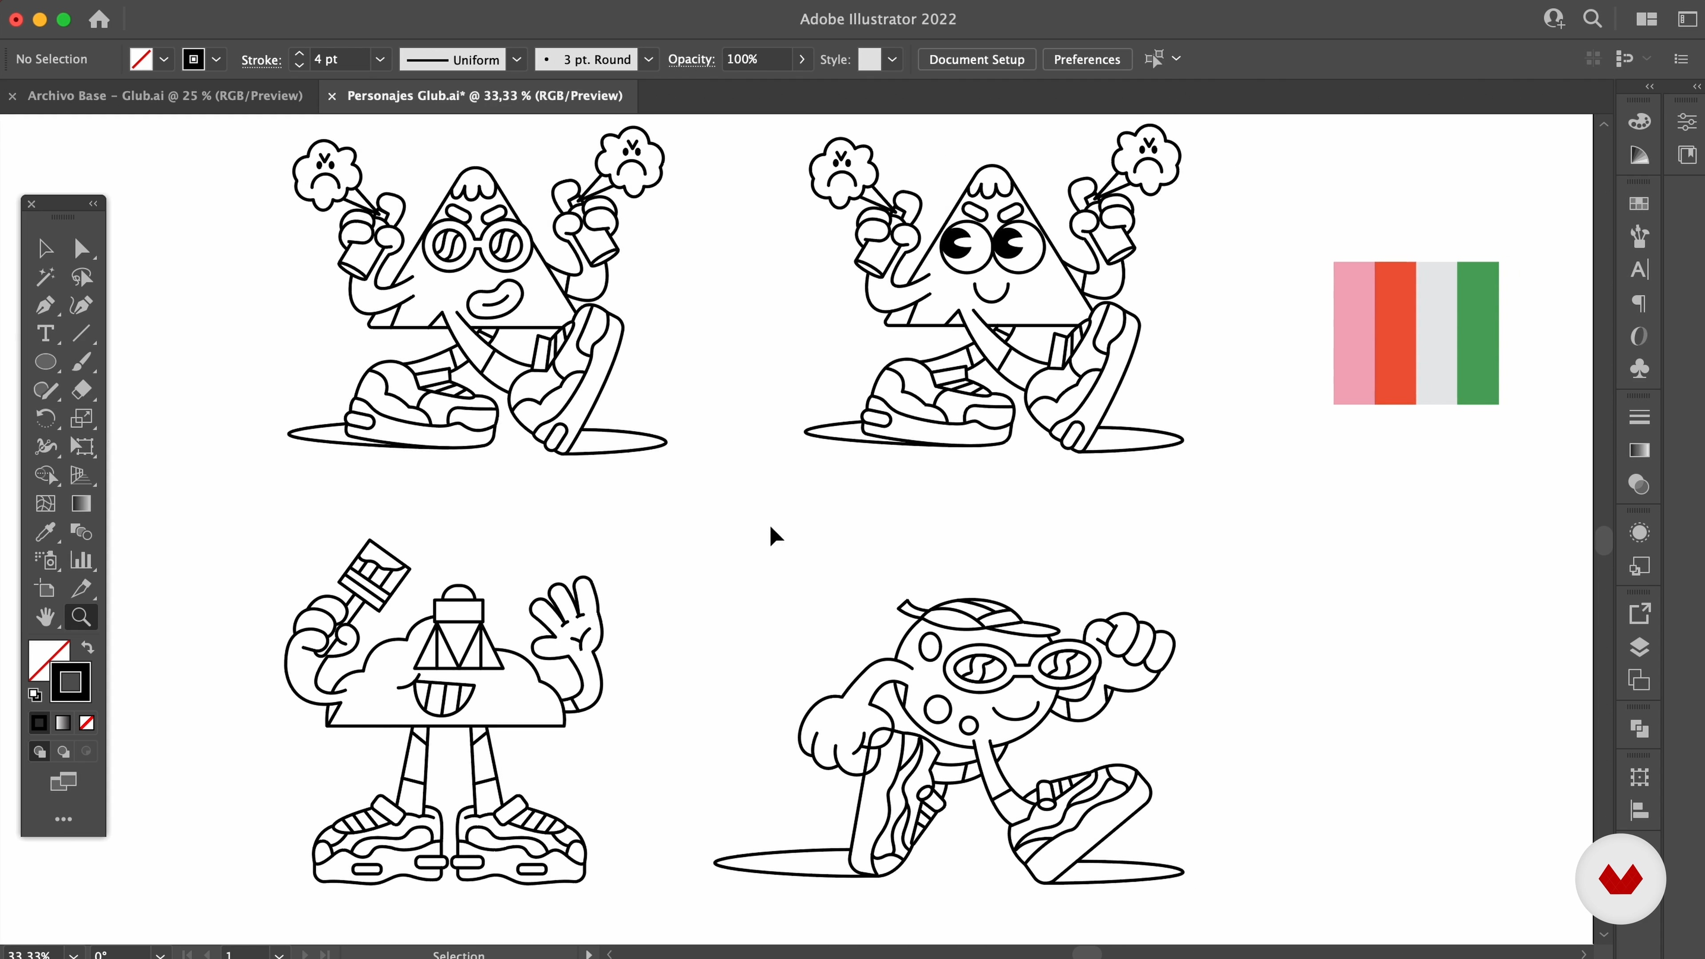Swap fill and stroke colors
The height and width of the screenshot is (959, 1705).
click(87, 647)
